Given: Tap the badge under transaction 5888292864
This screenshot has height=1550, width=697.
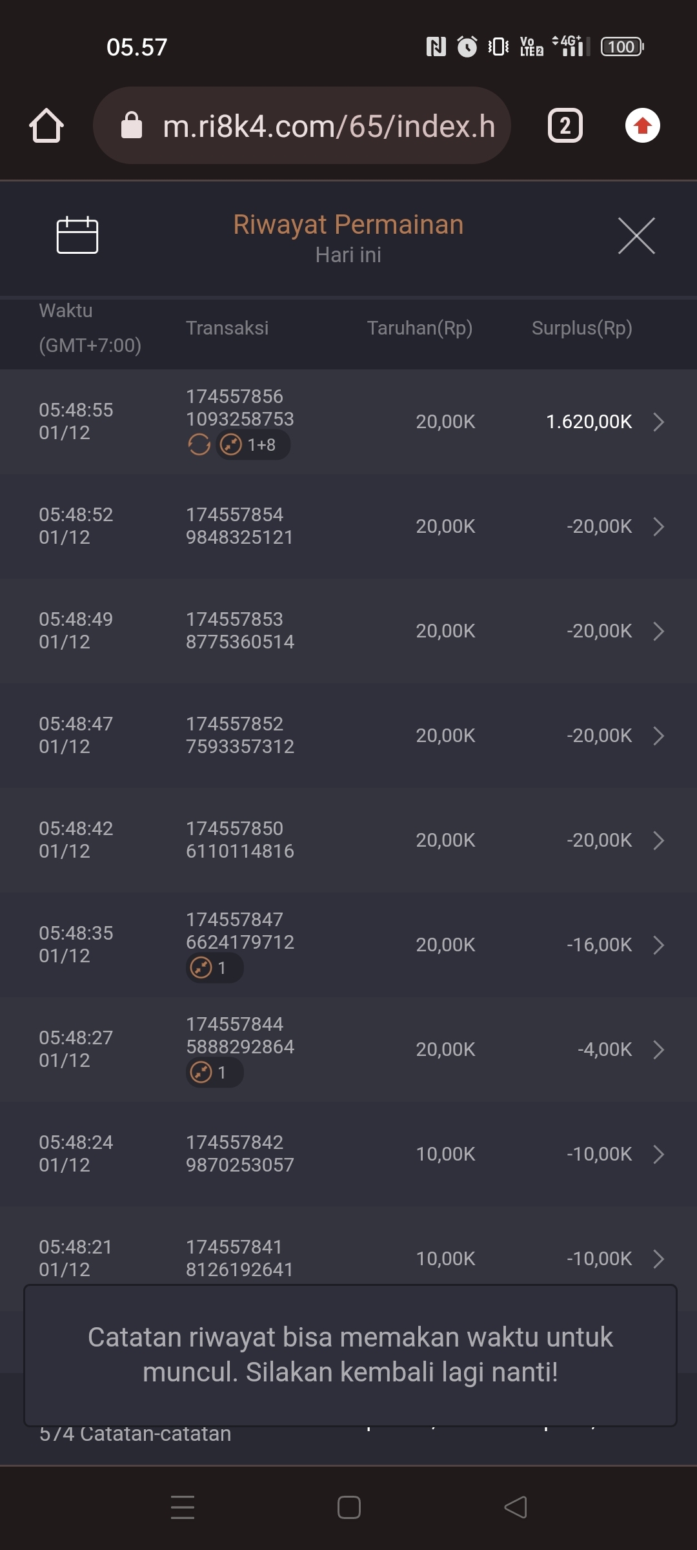Looking at the screenshot, I should [x=214, y=1073].
